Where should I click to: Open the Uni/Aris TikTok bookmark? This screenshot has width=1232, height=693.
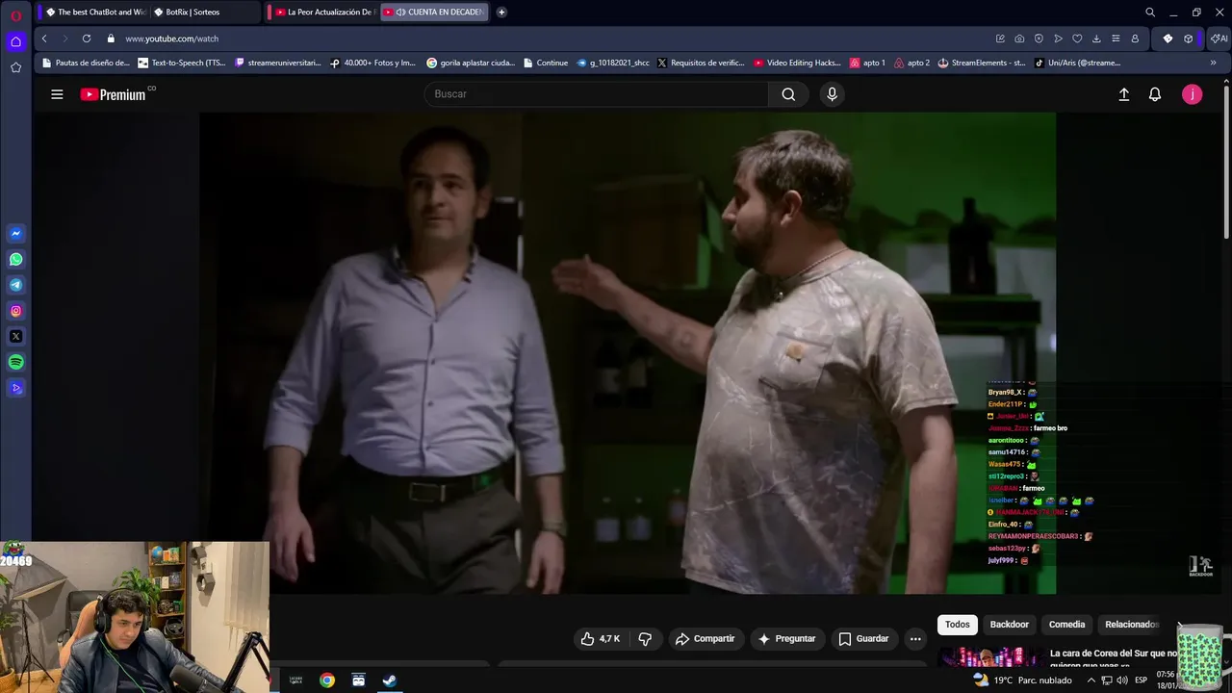coord(1077,63)
